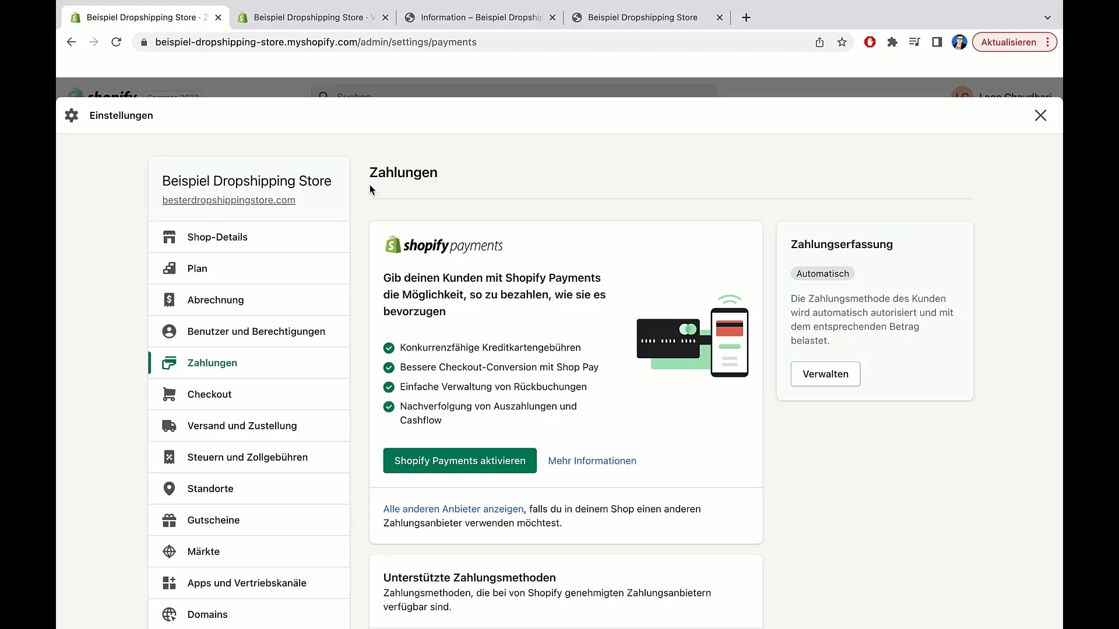Image resolution: width=1119 pixels, height=629 pixels.
Task: Select the Checkout cart icon
Action: point(169,394)
